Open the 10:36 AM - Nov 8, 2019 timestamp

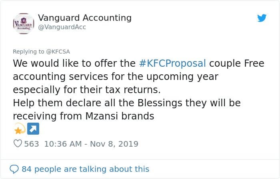(91, 144)
